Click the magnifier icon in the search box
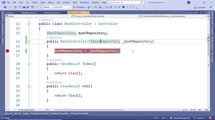The height and width of the screenshot is (120, 215). (x=142, y=2)
